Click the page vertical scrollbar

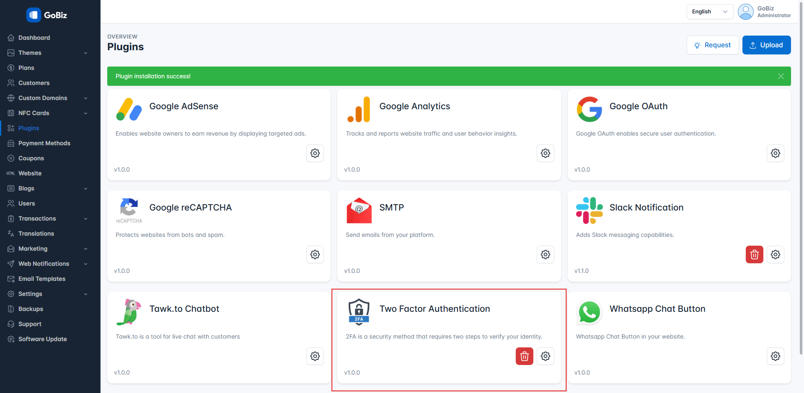(x=801, y=167)
